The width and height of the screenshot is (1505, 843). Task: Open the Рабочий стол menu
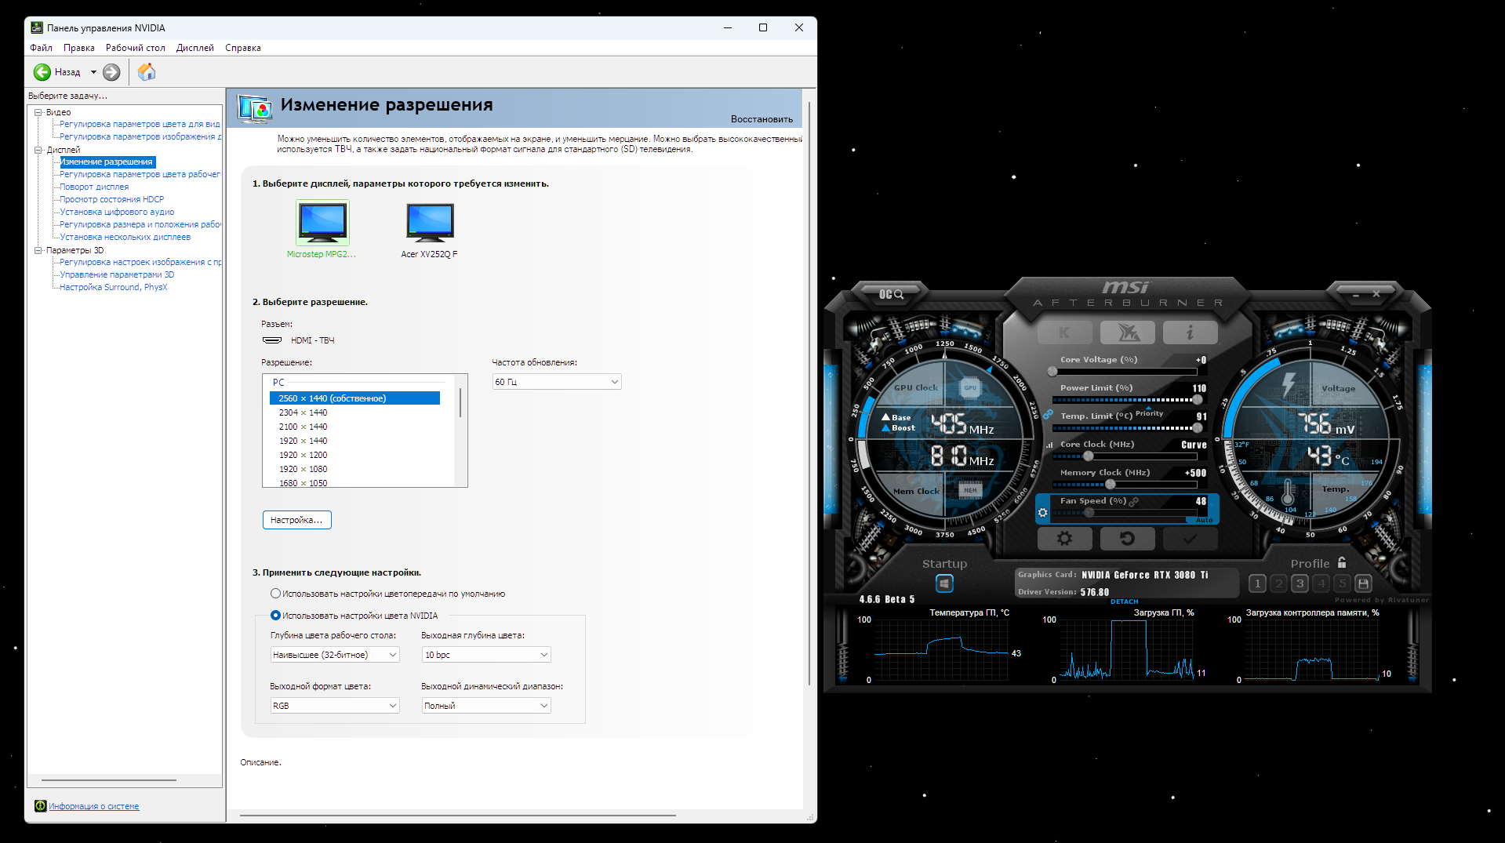136,48
